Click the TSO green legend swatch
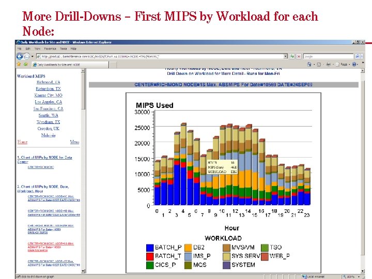 tap(265, 247)
